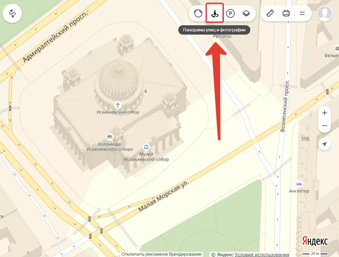Locate me with the arrow button

click(x=325, y=144)
